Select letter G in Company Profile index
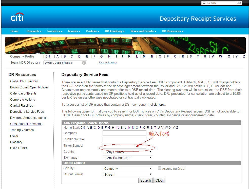This screenshot has width=250, height=189. [101, 56]
